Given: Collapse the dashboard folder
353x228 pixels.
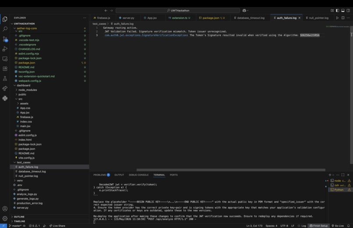Looking at the screenshot, I should [23, 85].
